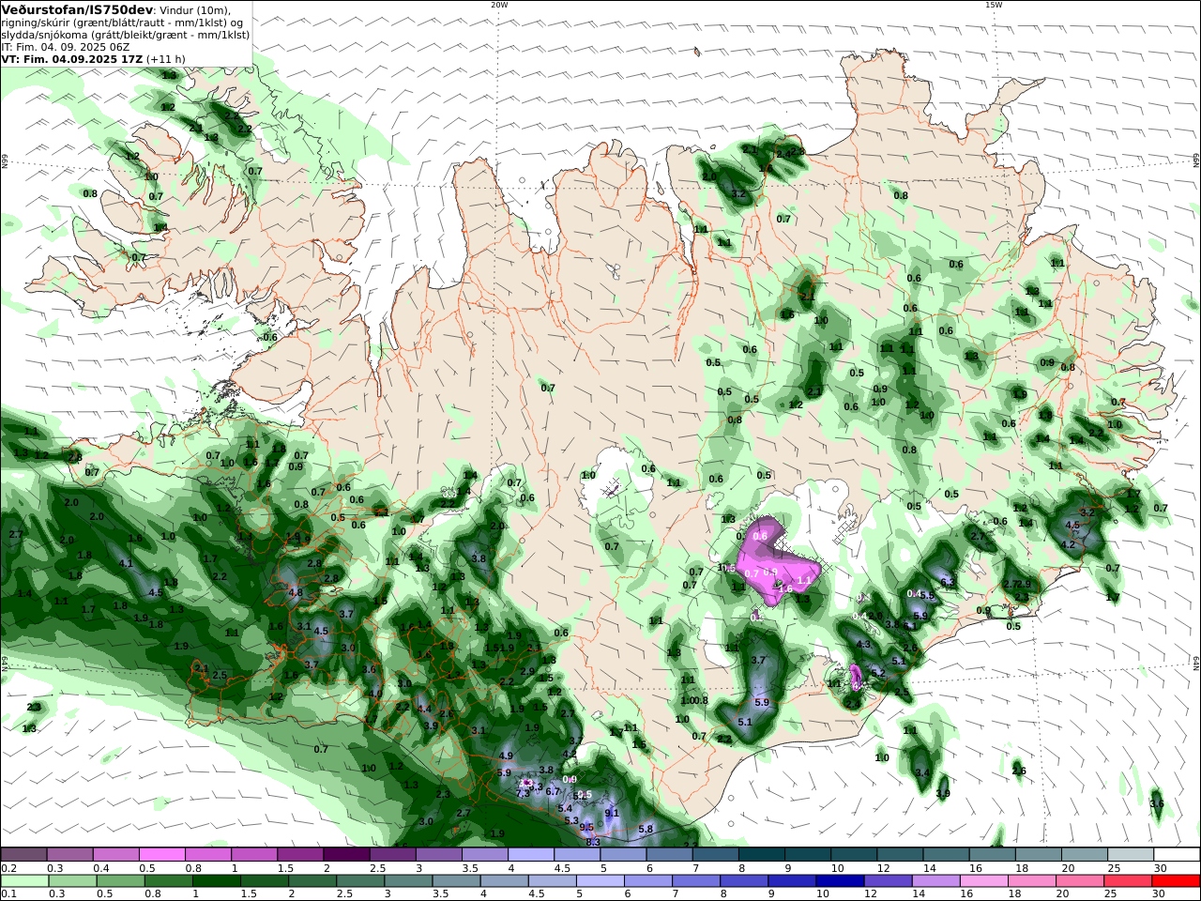Click the 15W longitude label
Image resolution: width=1201 pixels, height=901 pixels.
click(x=994, y=5)
